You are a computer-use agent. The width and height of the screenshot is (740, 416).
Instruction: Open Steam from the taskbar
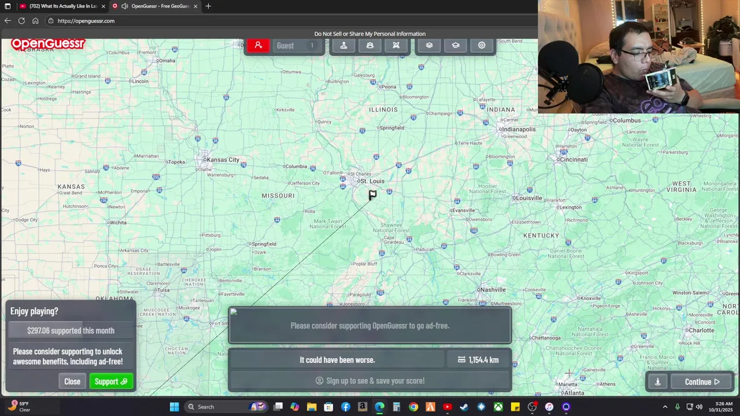click(464, 407)
